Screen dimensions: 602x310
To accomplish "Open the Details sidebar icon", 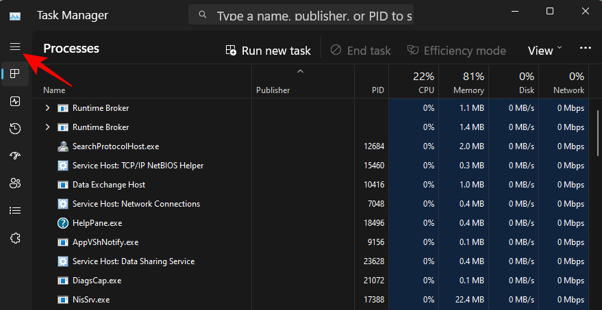I will click(x=15, y=211).
